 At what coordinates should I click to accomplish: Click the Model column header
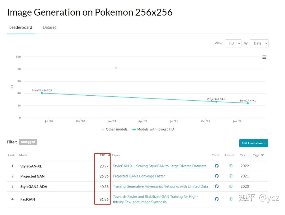pyautogui.click(x=24, y=155)
